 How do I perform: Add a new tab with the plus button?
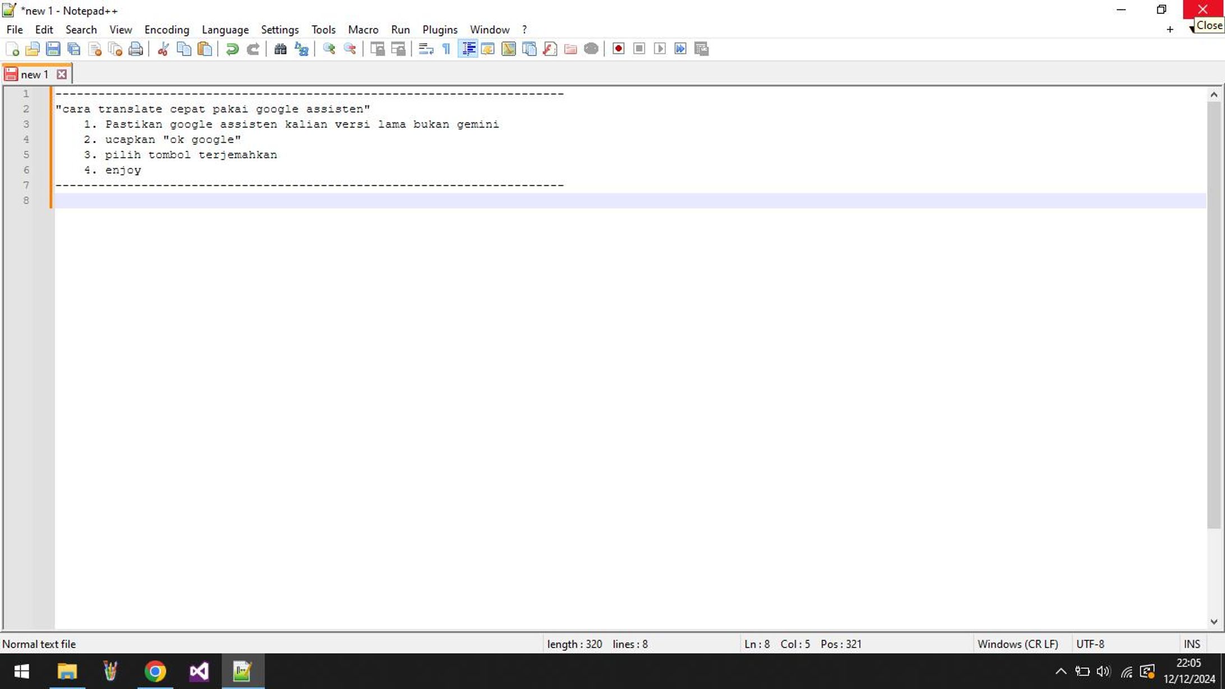(1169, 30)
